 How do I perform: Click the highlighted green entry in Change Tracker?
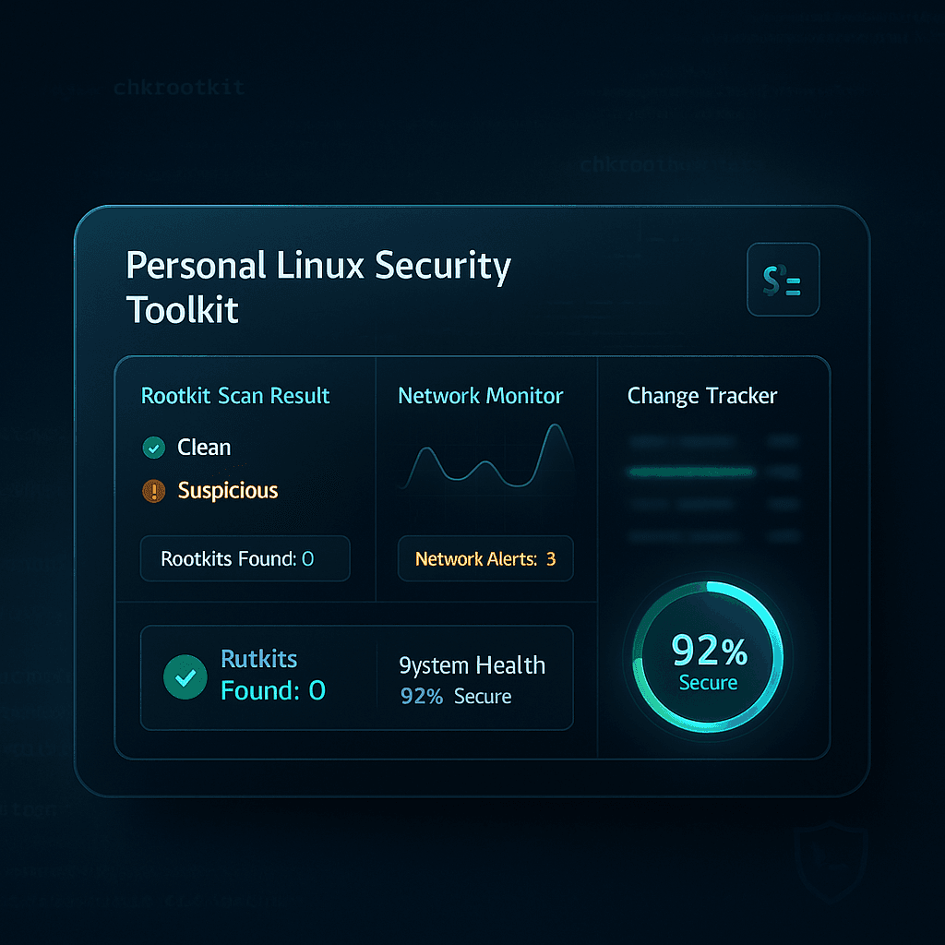point(691,472)
